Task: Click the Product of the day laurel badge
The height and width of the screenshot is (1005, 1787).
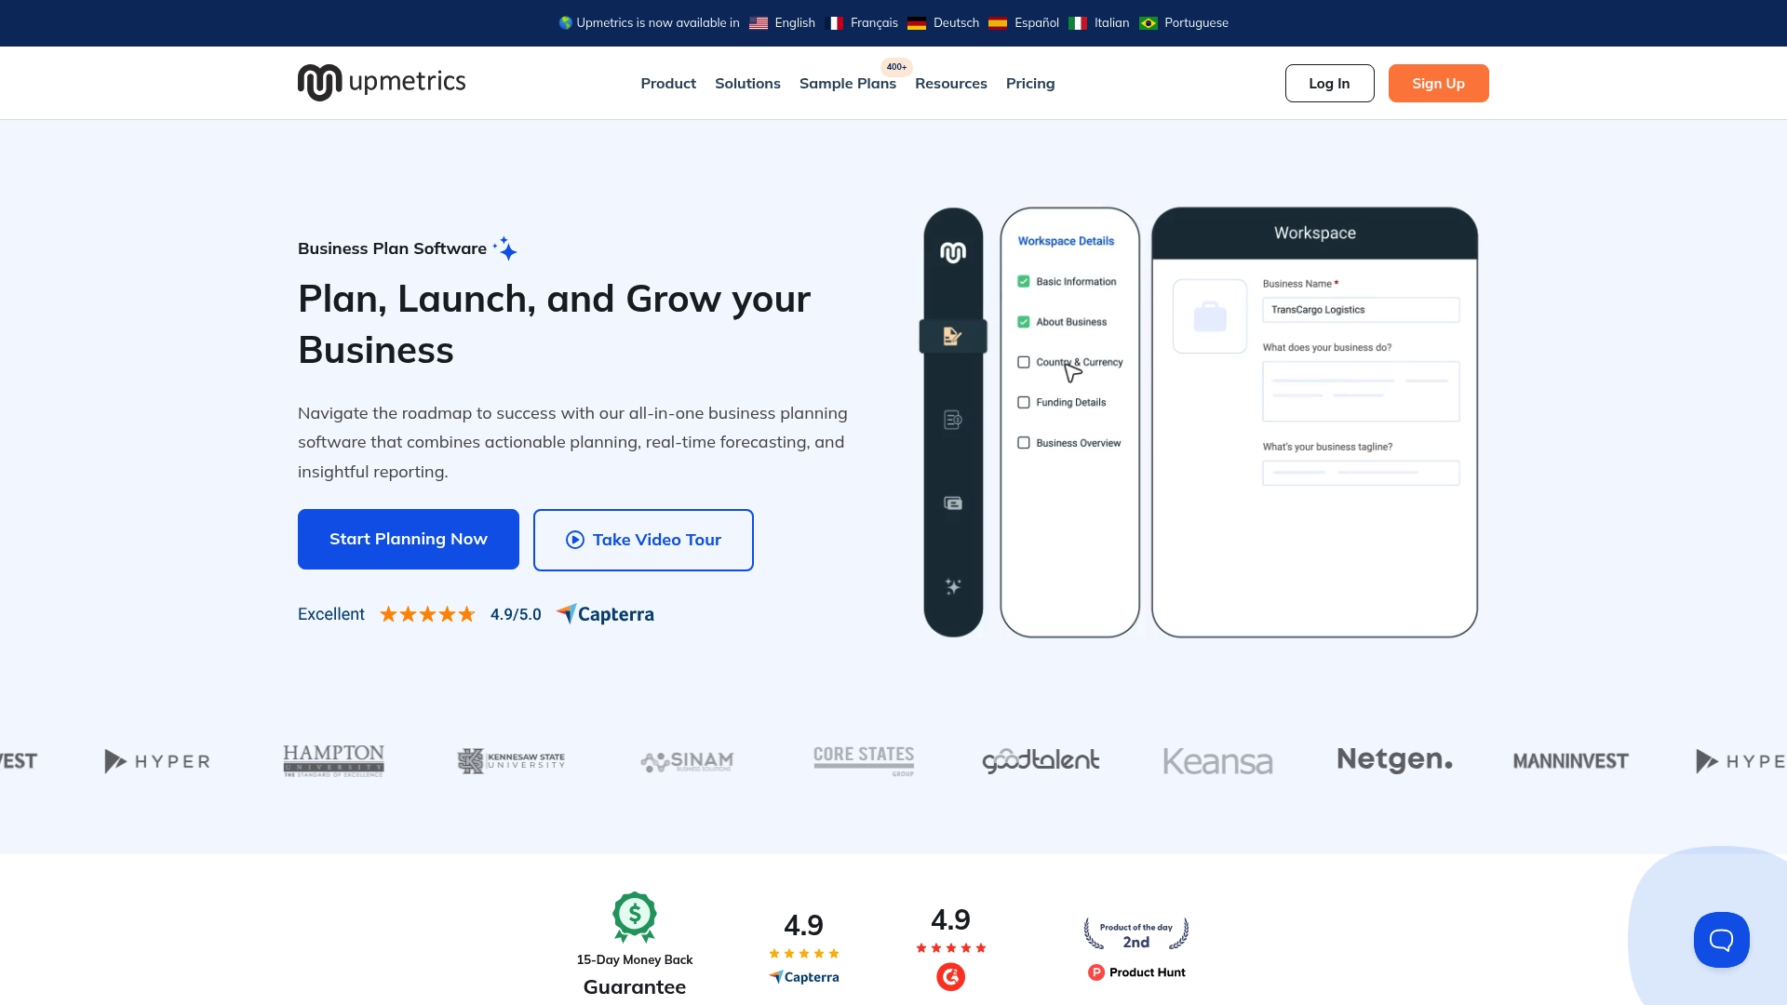Action: click(x=1136, y=934)
